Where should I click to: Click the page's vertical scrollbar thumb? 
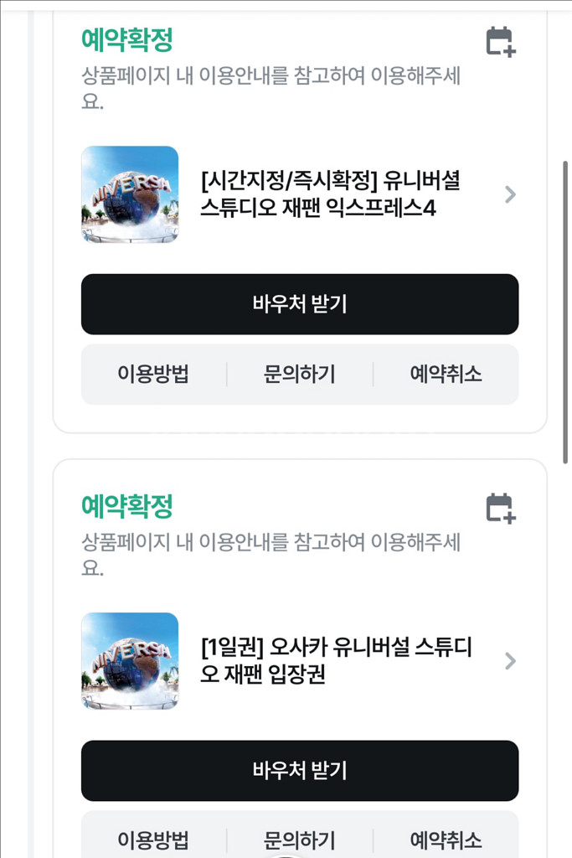(x=565, y=310)
